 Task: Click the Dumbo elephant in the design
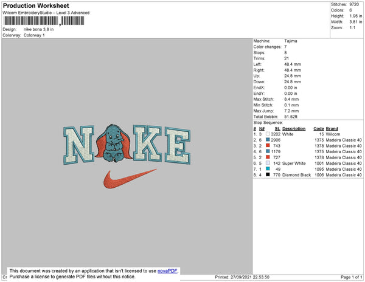[114, 143]
